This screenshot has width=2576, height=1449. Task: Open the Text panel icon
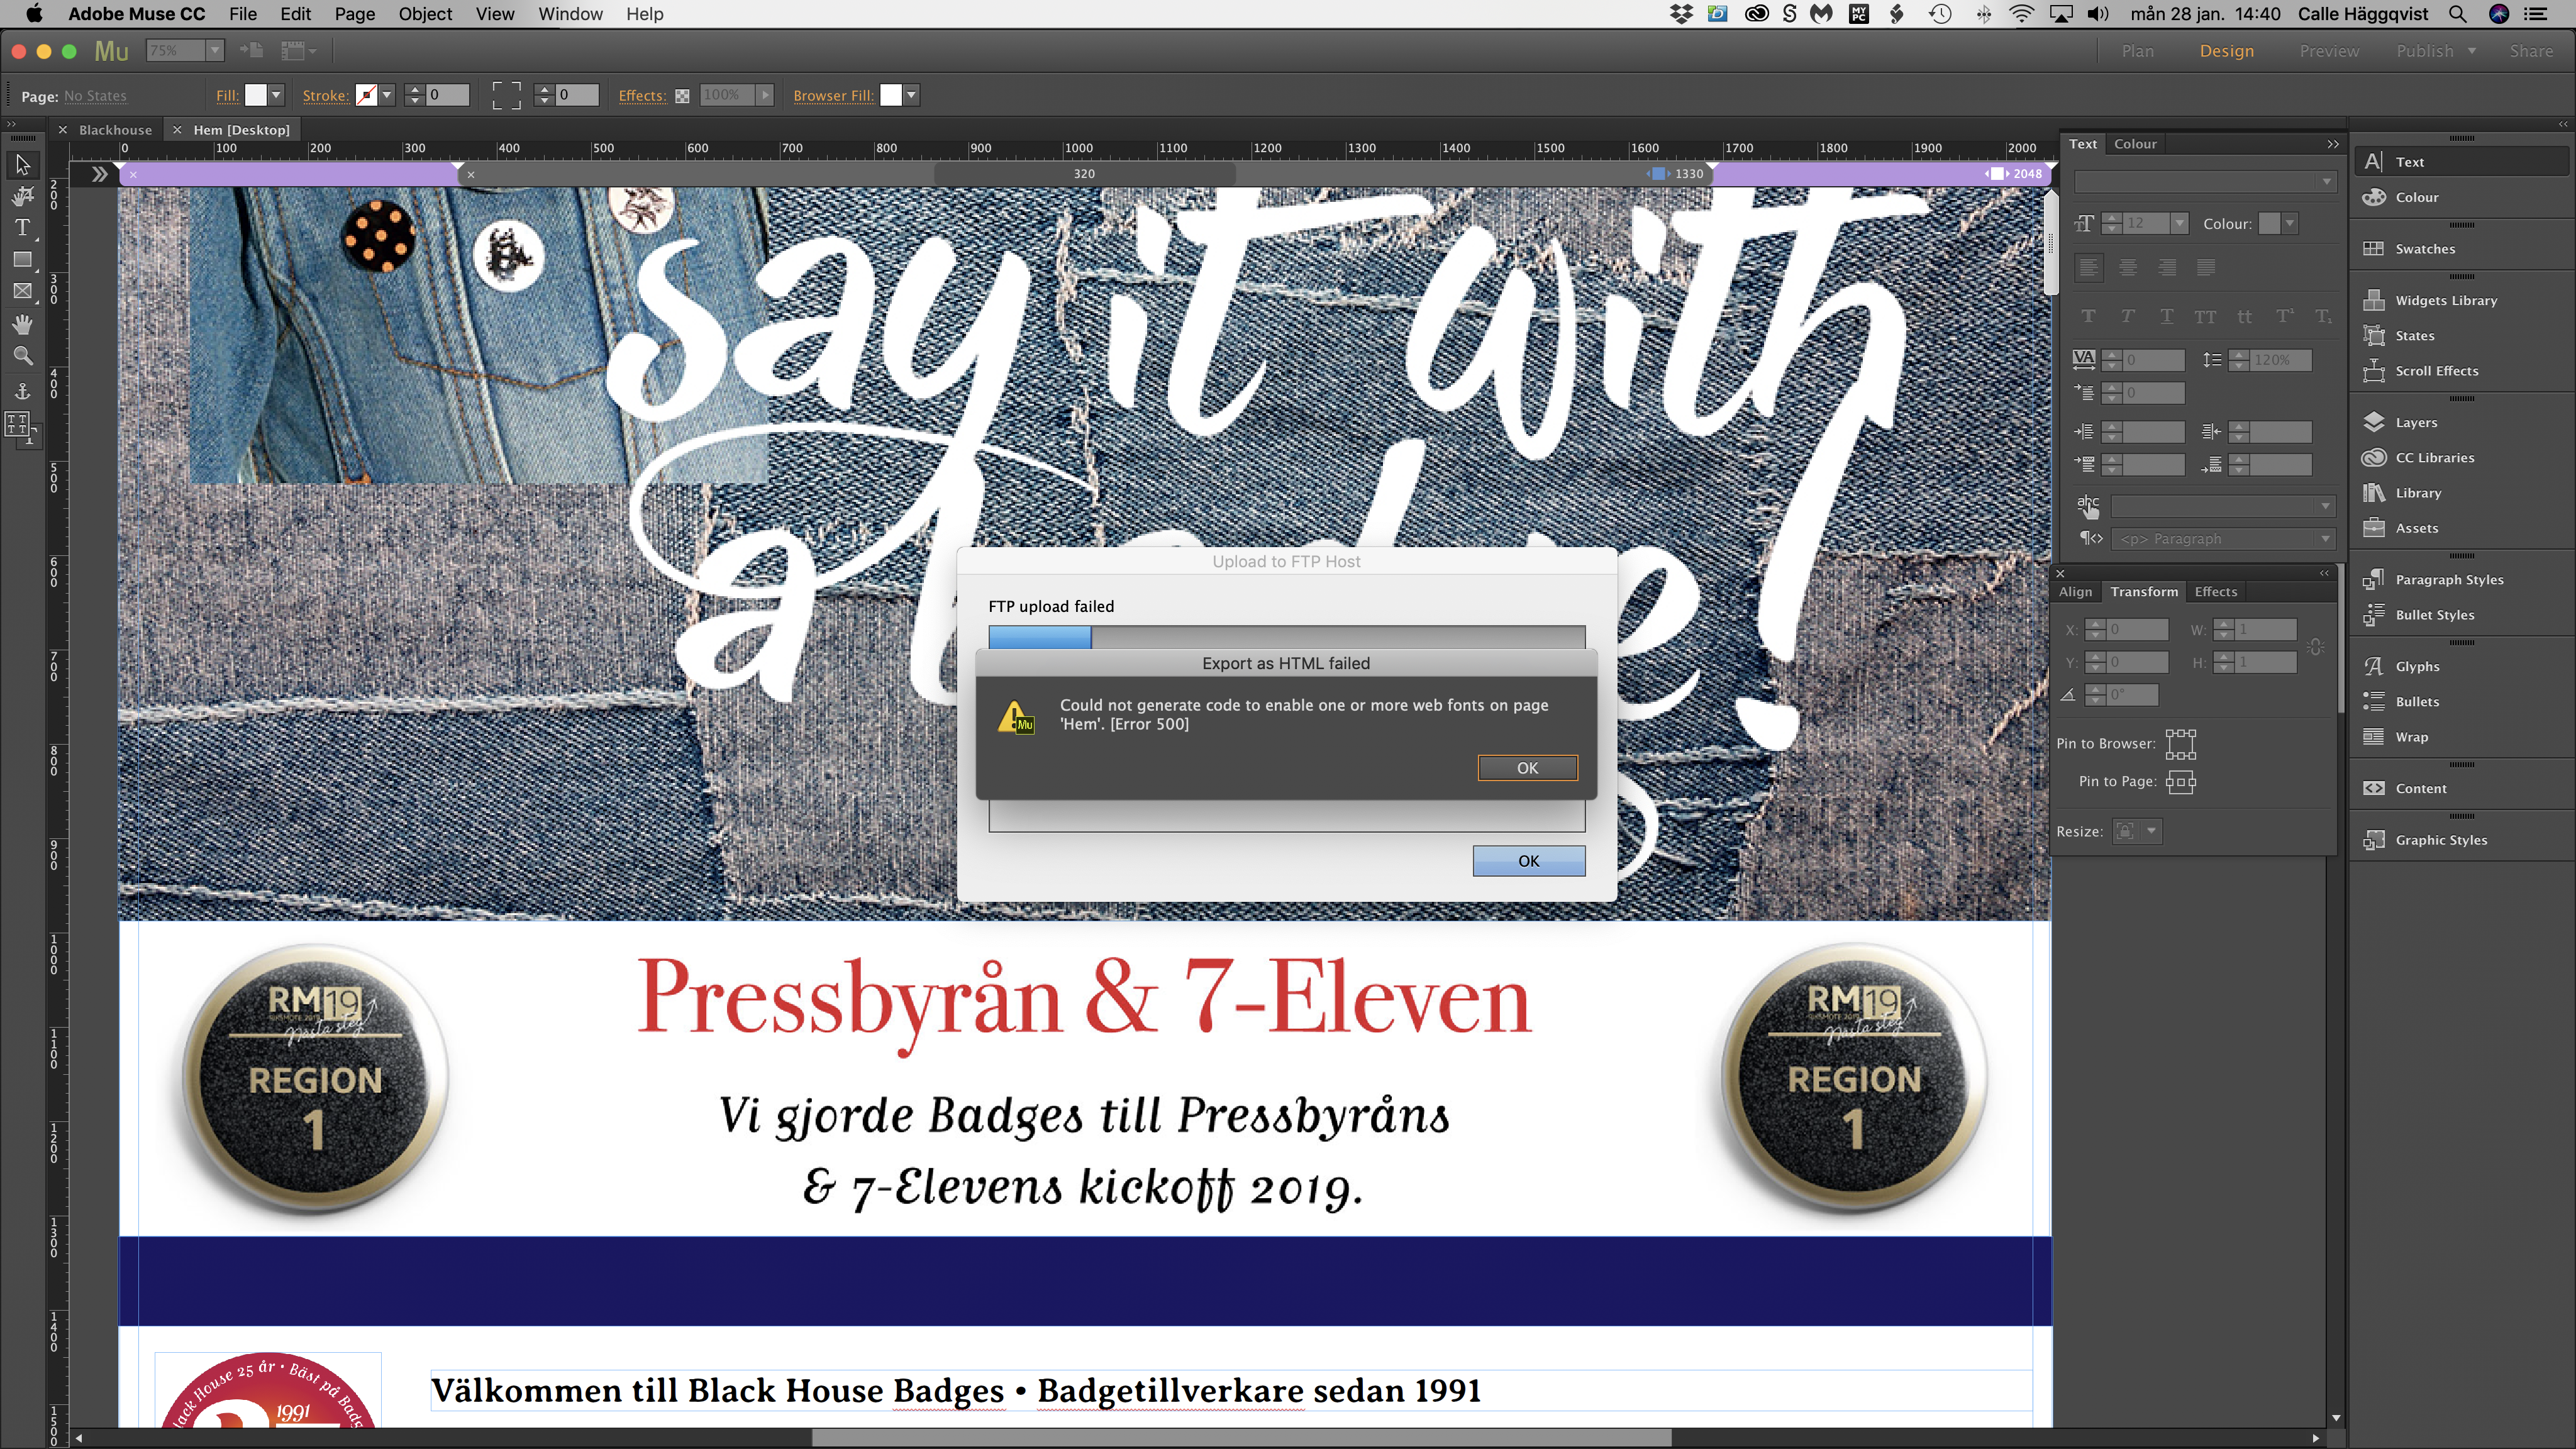coord(2460,162)
